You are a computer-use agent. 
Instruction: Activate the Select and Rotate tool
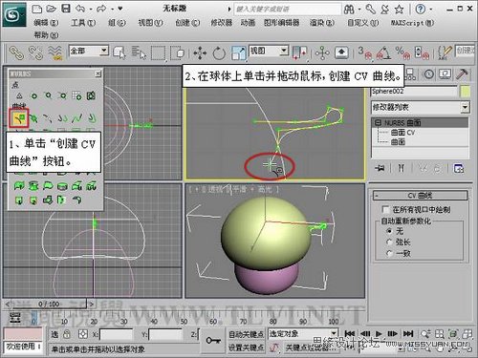(219, 53)
